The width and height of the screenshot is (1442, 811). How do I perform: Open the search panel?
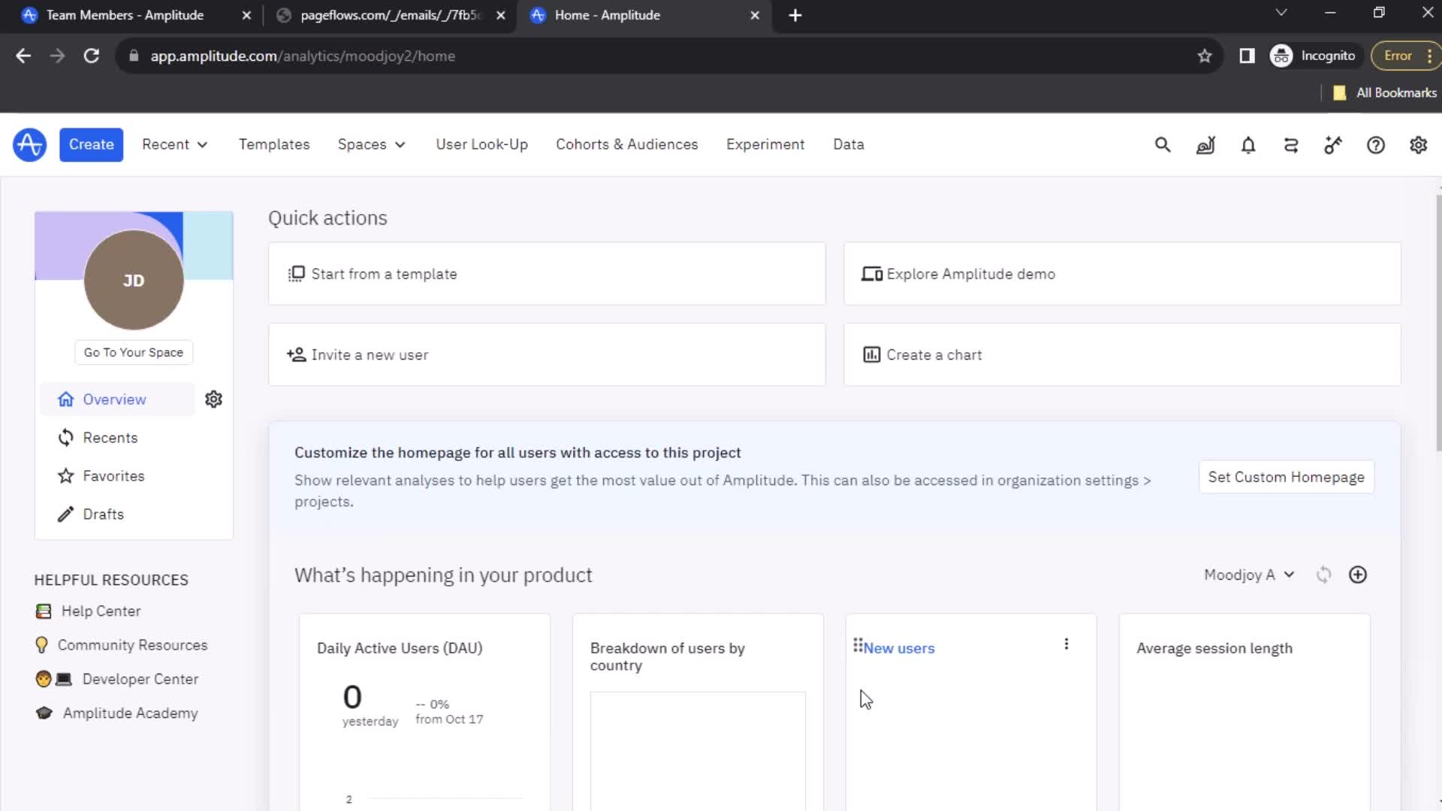click(1163, 145)
